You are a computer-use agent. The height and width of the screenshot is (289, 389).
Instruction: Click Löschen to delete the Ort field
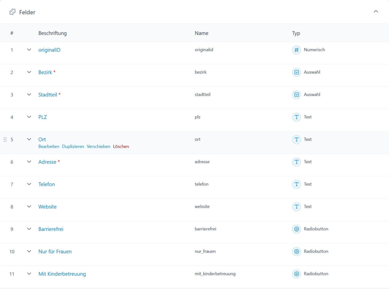pos(121,146)
